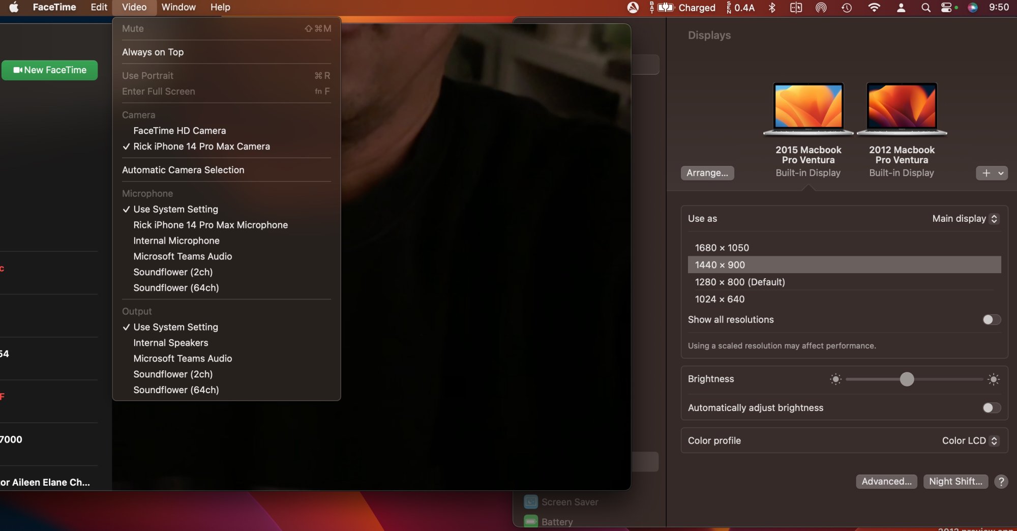Adjust the Brightness slider
Image resolution: width=1017 pixels, height=531 pixels.
tap(914, 379)
